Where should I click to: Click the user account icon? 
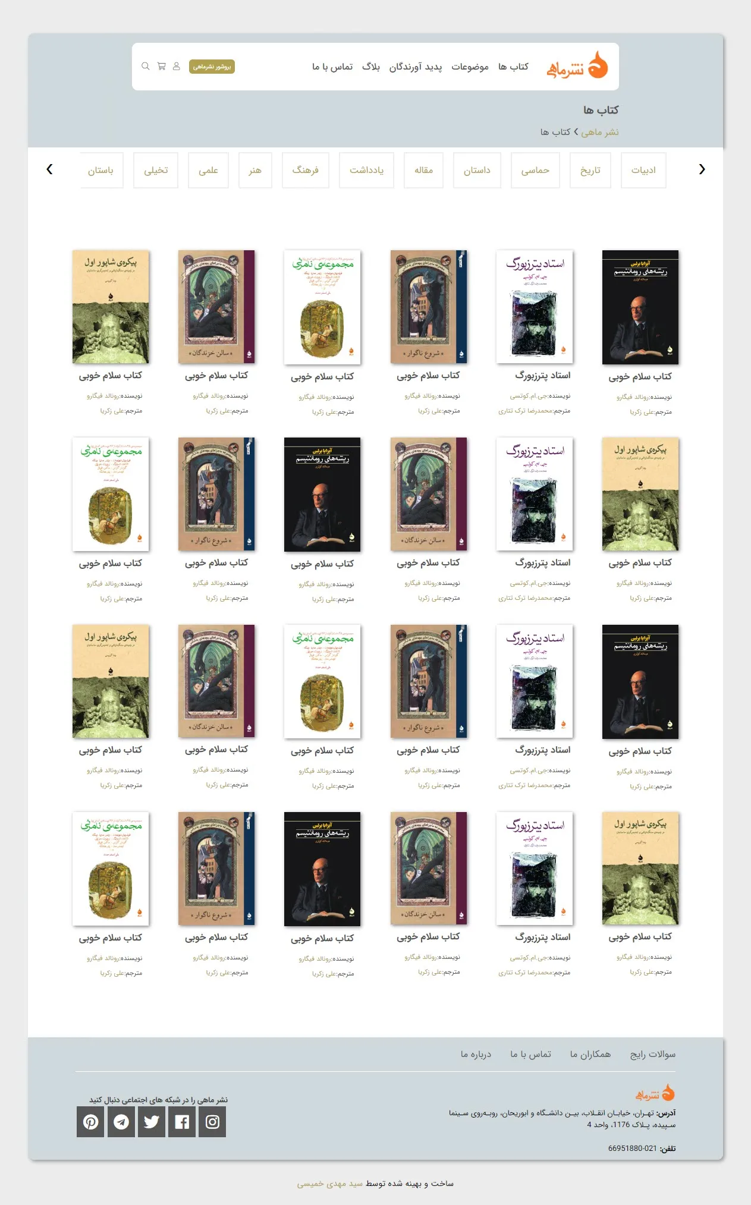(x=177, y=67)
